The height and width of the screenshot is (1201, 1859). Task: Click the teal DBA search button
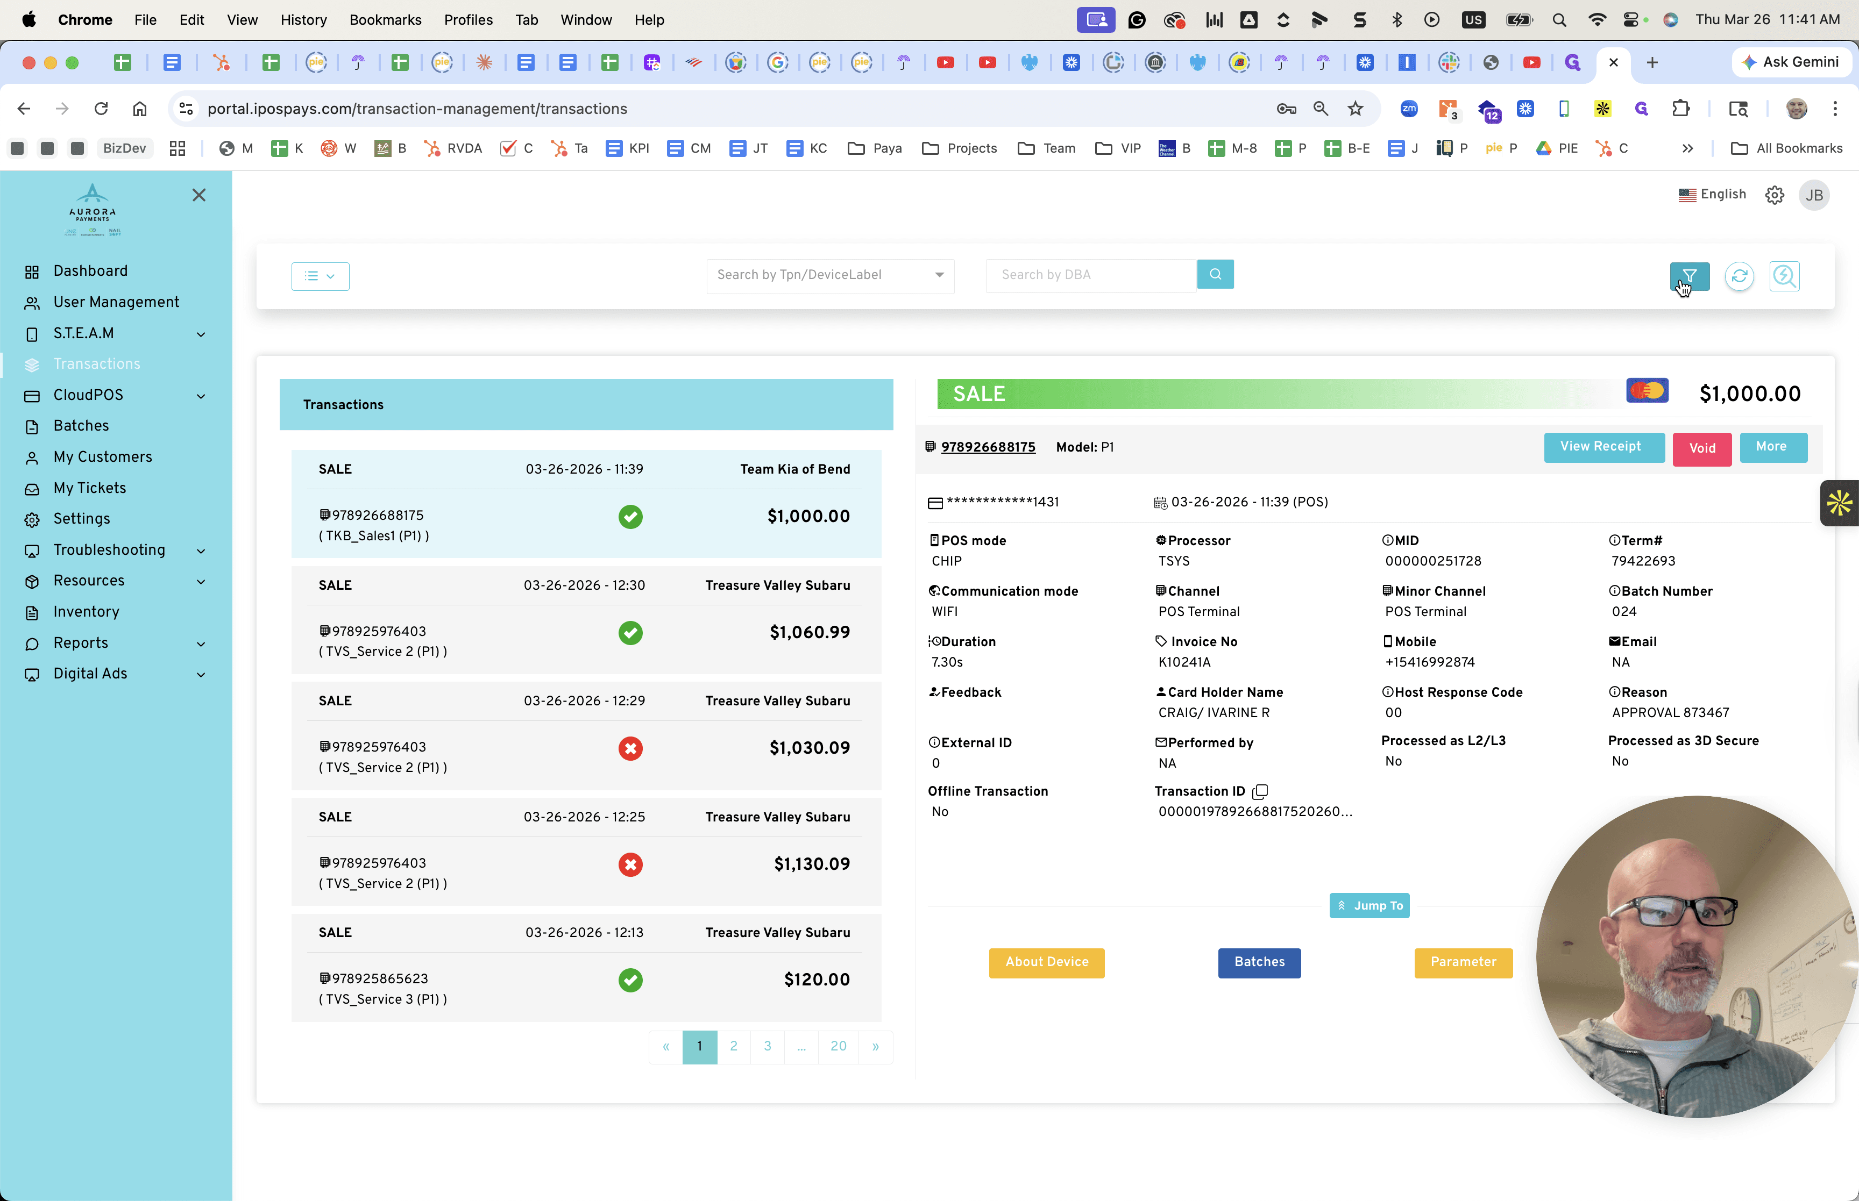click(1216, 275)
